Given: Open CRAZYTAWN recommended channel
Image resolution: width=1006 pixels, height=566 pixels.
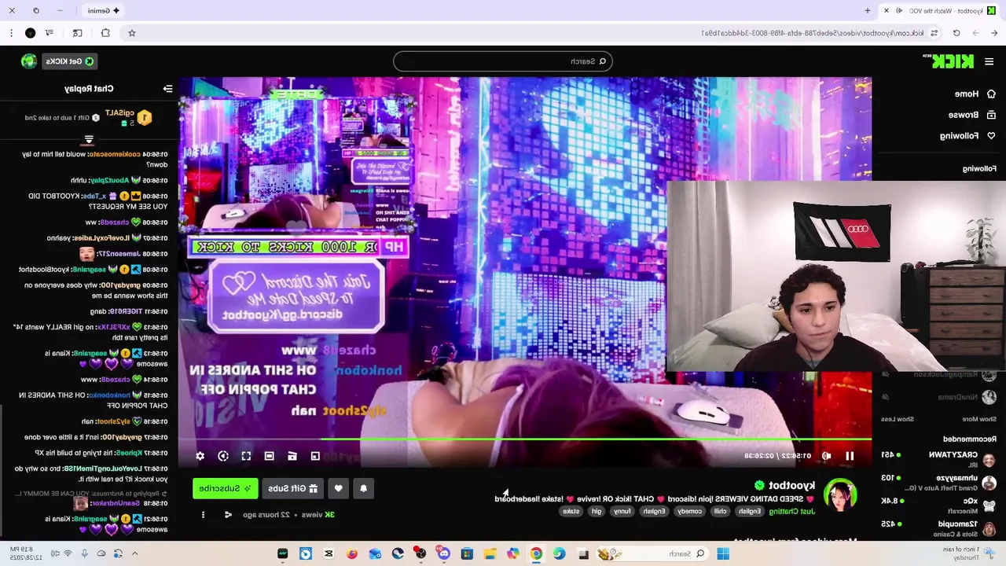Looking at the screenshot, I should pos(938,459).
